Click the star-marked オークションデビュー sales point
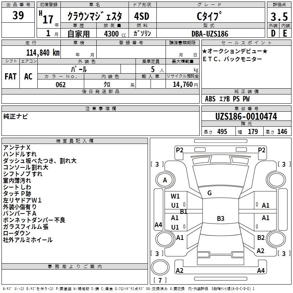 [235, 52]
